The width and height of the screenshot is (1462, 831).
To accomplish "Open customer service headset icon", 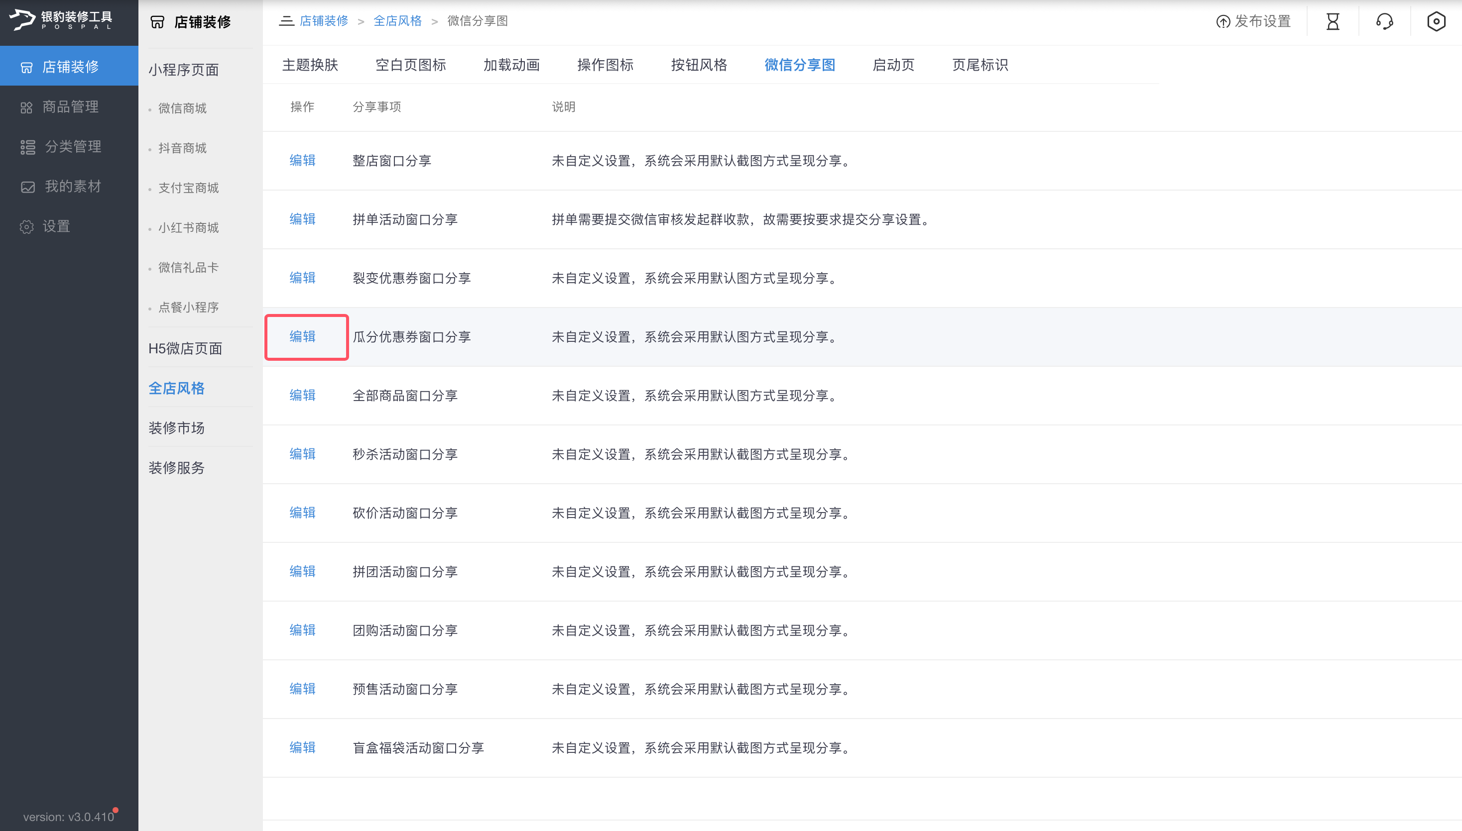I will pyautogui.click(x=1384, y=22).
